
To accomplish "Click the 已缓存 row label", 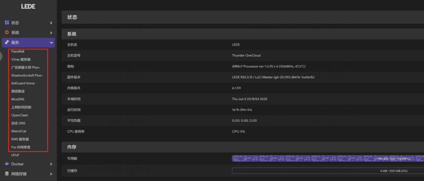I will tap(72, 171).
